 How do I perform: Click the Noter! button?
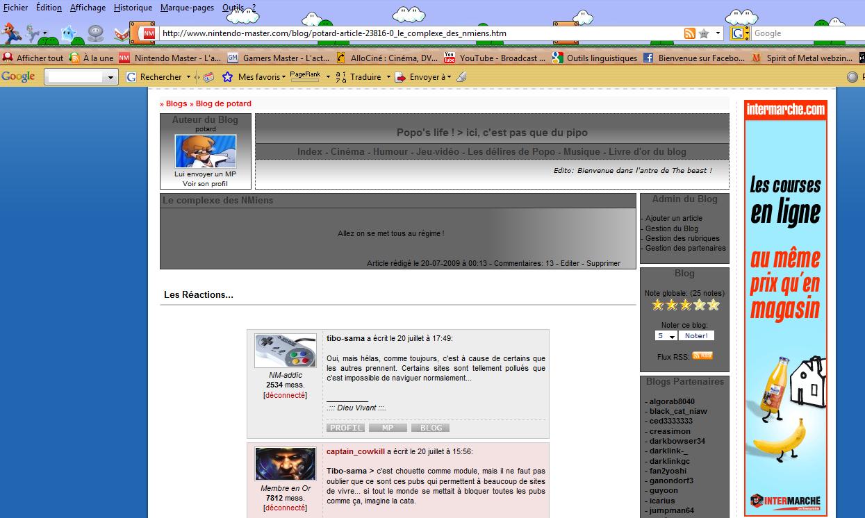coord(696,336)
